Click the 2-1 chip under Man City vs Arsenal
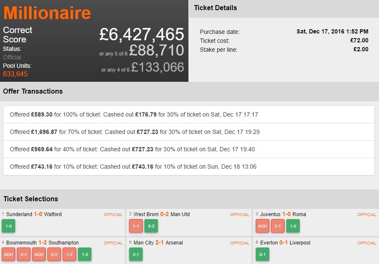Image resolution: width=379 pixels, height=264 pixels. tap(136, 254)
